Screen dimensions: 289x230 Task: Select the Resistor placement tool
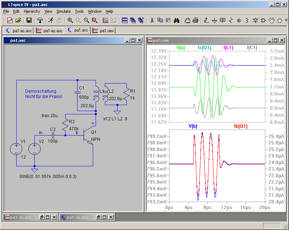[x=231, y=20]
